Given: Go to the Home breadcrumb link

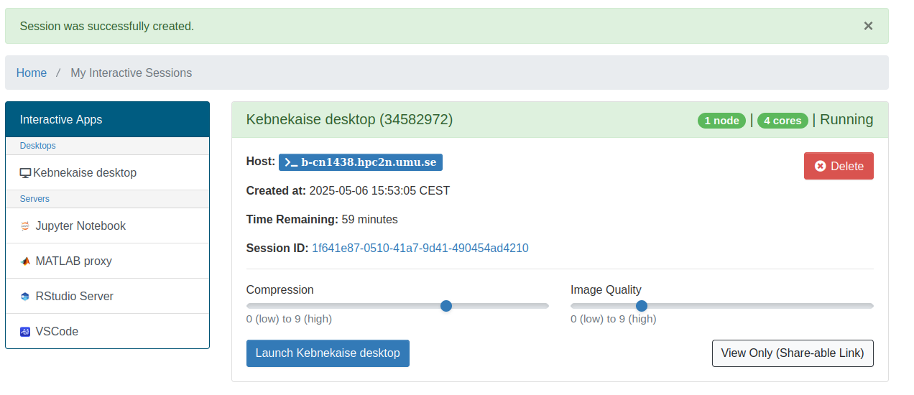Looking at the screenshot, I should pos(32,73).
